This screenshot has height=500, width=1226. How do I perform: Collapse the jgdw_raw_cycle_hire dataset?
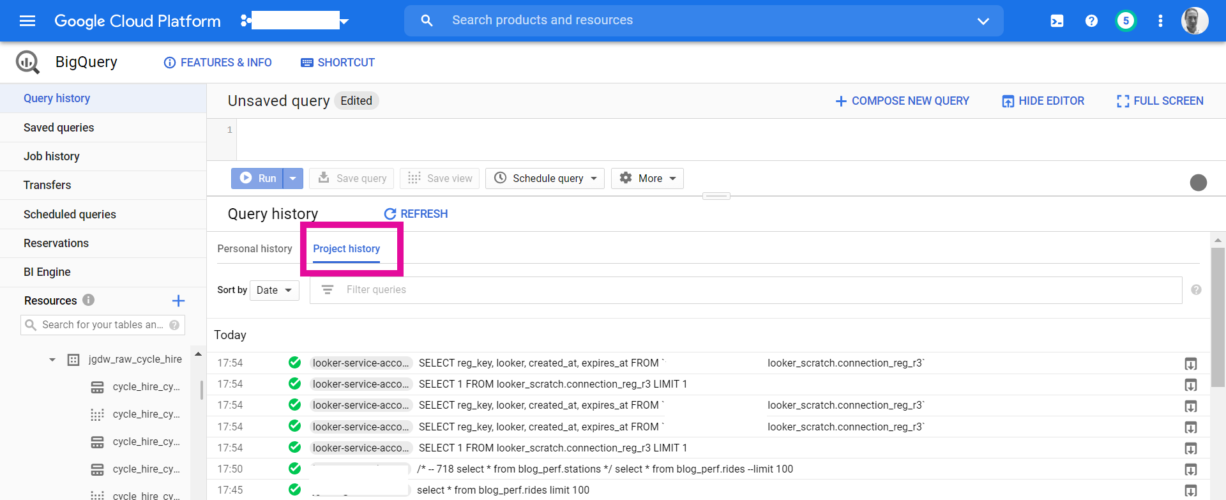(x=52, y=360)
